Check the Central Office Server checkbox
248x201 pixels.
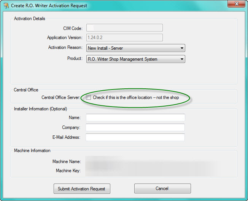click(x=88, y=97)
